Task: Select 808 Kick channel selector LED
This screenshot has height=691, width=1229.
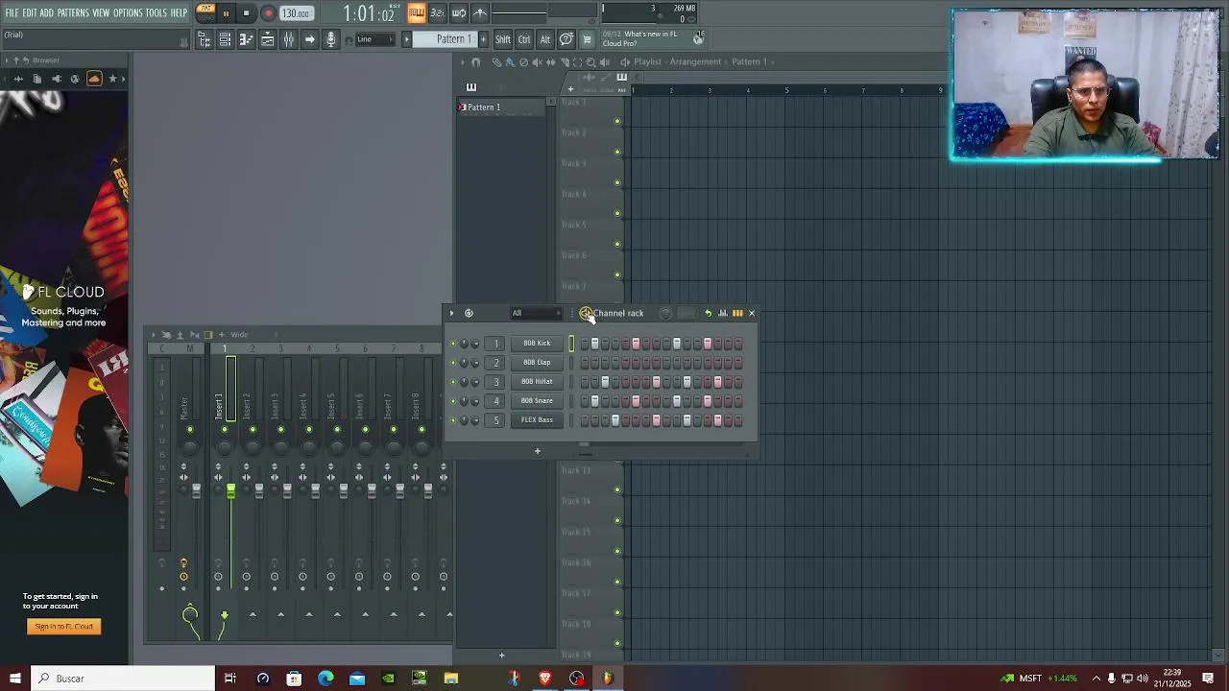Action: click(x=571, y=344)
